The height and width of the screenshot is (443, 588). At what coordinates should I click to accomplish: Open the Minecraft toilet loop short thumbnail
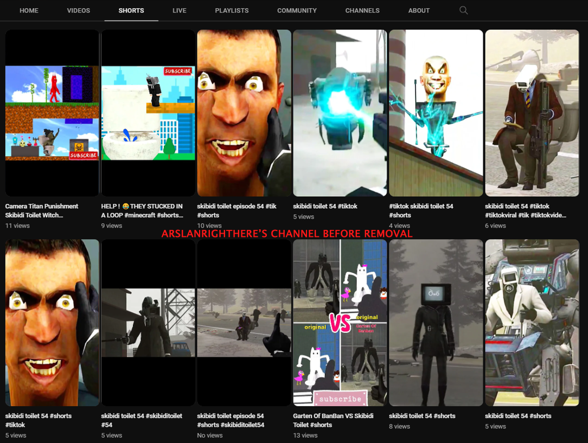148,113
